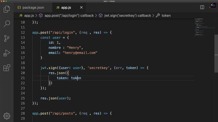Image resolution: width=218 pixels, height=122 pixels.
Task: Click 'nombre' property on line 15
Action: click(54, 48)
